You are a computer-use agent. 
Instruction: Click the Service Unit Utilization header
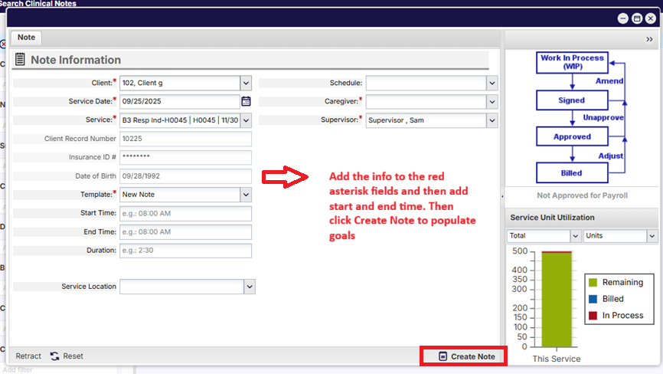(552, 218)
